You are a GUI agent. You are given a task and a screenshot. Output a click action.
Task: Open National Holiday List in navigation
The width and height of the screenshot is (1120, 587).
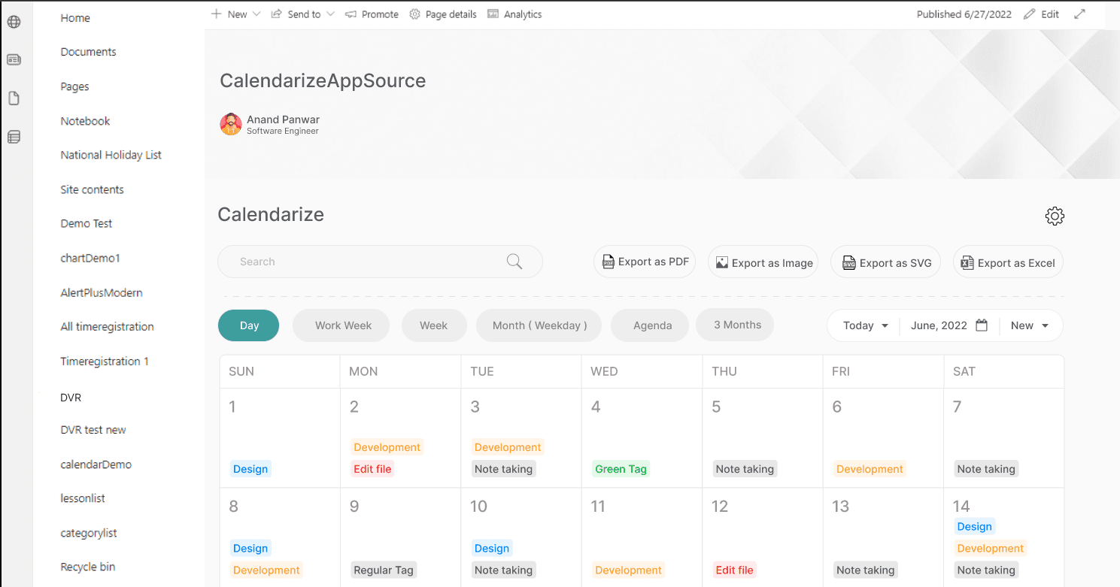click(111, 155)
